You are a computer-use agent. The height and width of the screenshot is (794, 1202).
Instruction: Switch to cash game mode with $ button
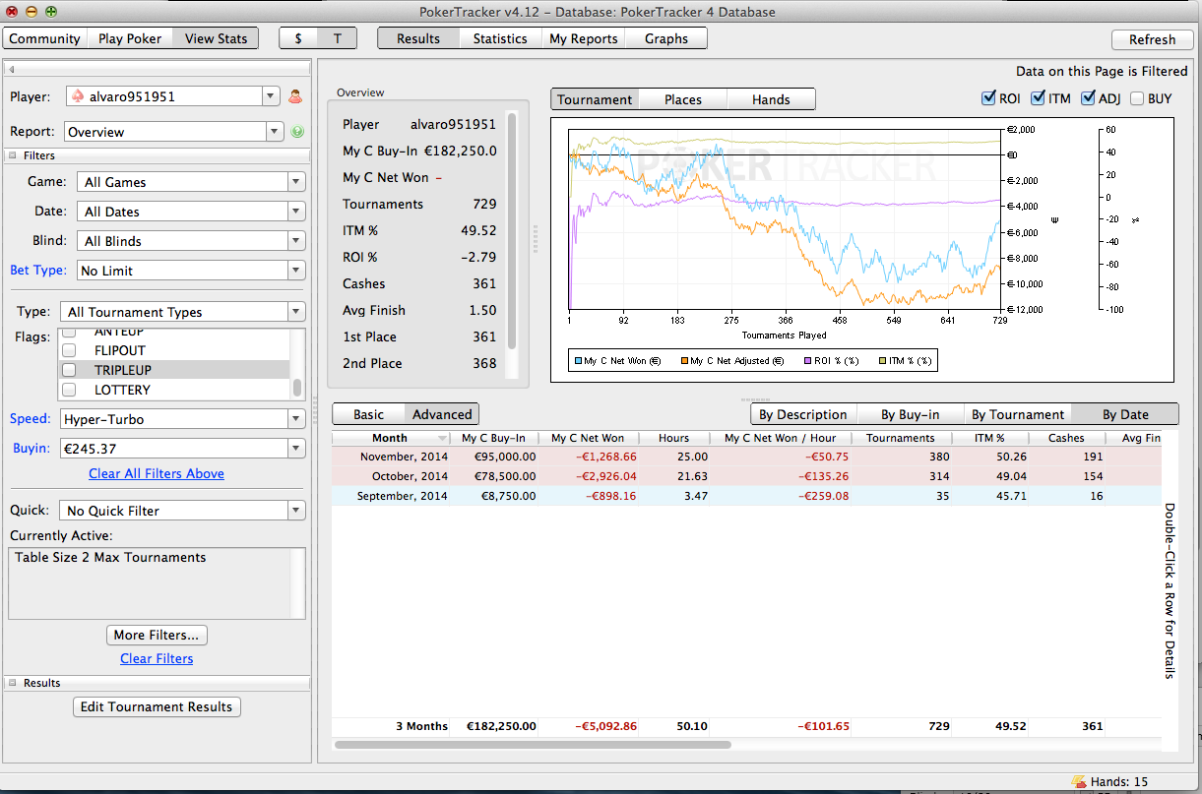[298, 38]
